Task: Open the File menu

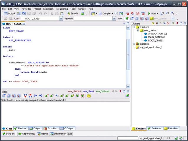Action: pyautogui.click(x=4, y=9)
